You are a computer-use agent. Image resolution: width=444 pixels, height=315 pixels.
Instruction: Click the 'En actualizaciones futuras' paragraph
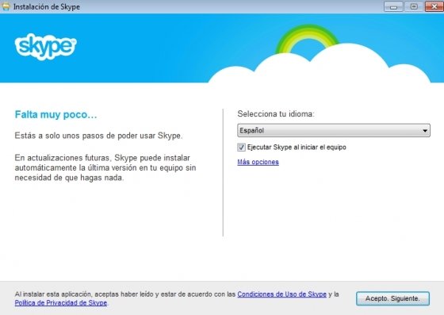coord(105,167)
